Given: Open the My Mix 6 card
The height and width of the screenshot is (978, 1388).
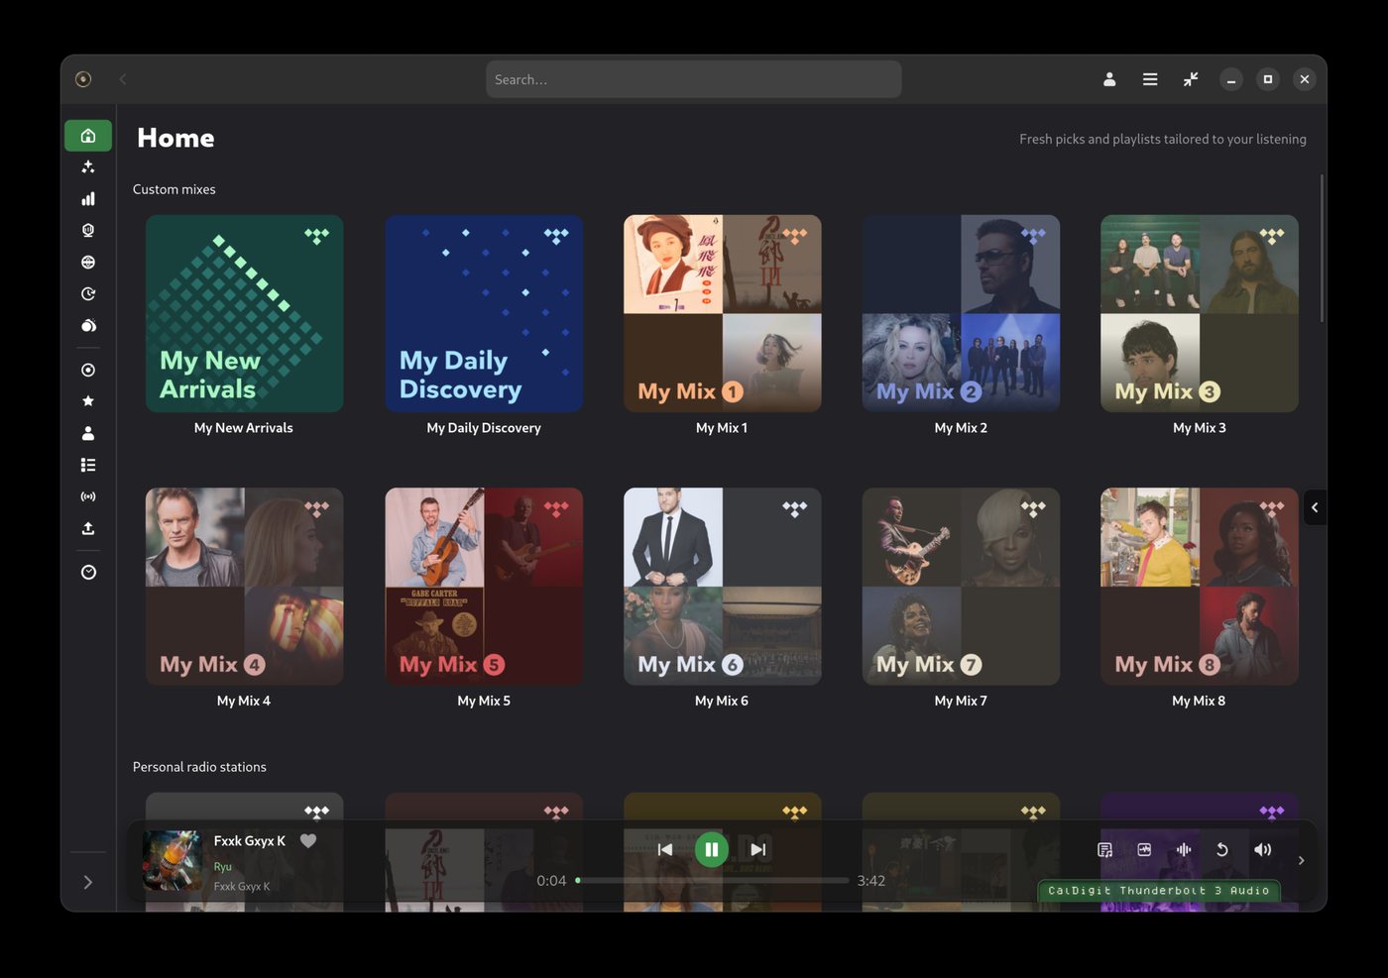Looking at the screenshot, I should tap(722, 586).
